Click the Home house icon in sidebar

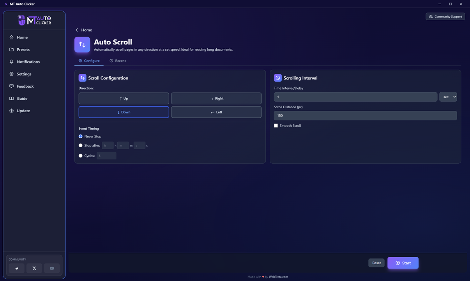pos(12,37)
